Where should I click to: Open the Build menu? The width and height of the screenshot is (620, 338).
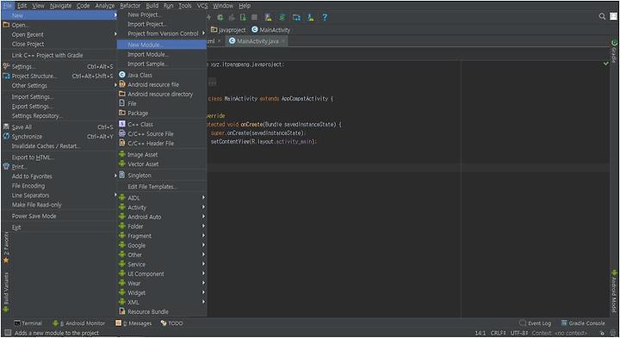click(x=152, y=5)
